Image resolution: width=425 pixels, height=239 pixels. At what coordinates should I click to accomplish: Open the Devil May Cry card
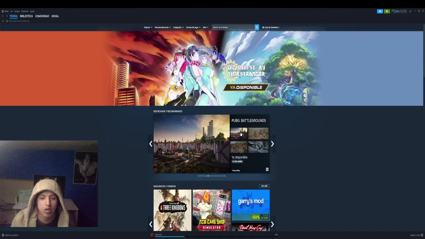tap(251, 227)
